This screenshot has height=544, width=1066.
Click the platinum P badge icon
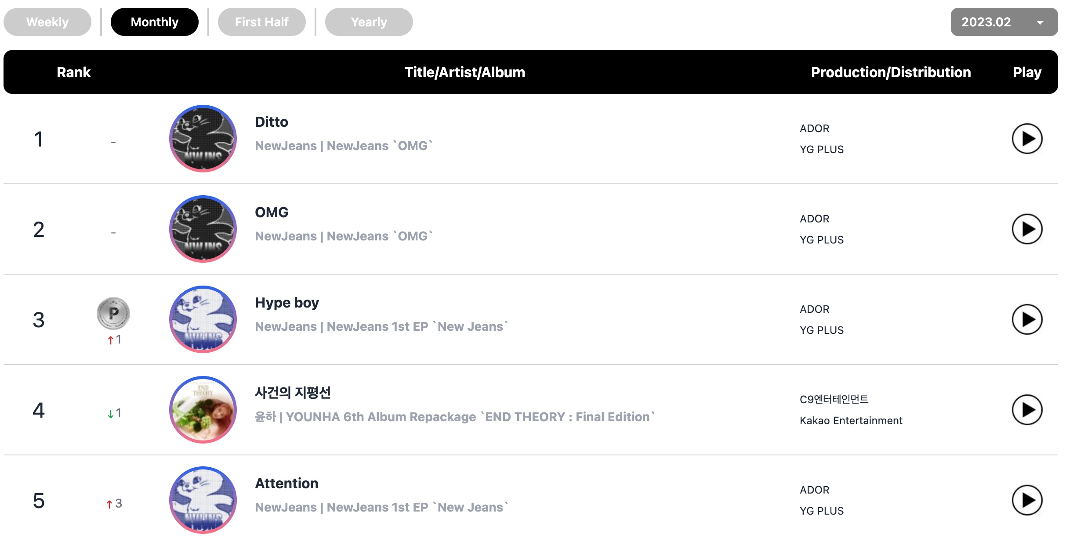click(113, 313)
